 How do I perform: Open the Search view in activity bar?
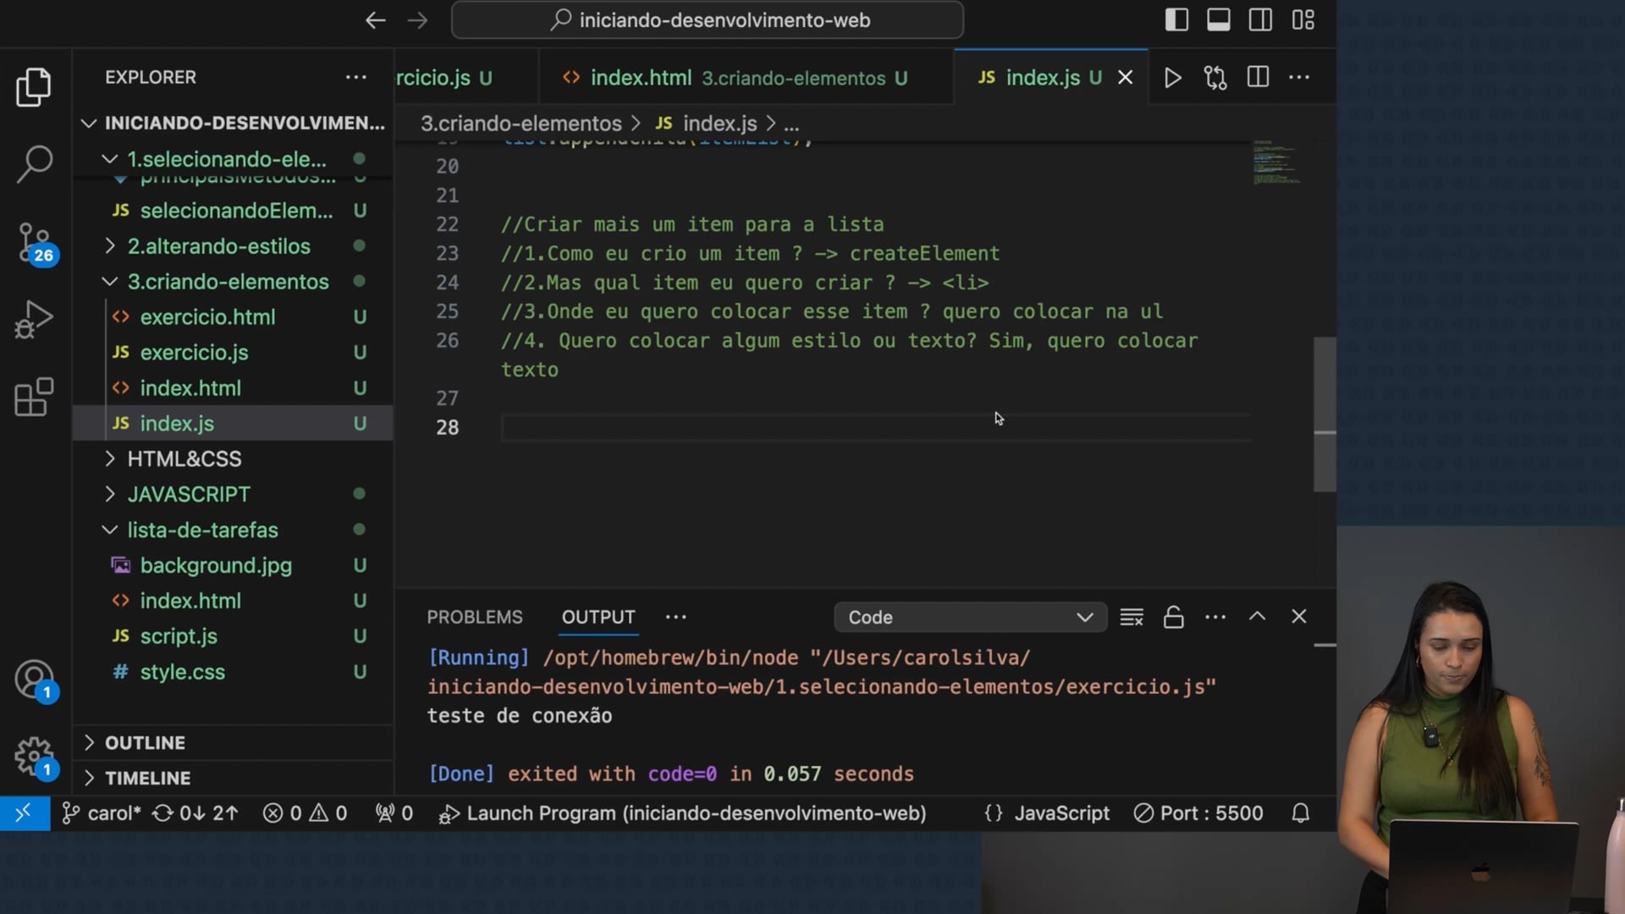[x=34, y=162]
